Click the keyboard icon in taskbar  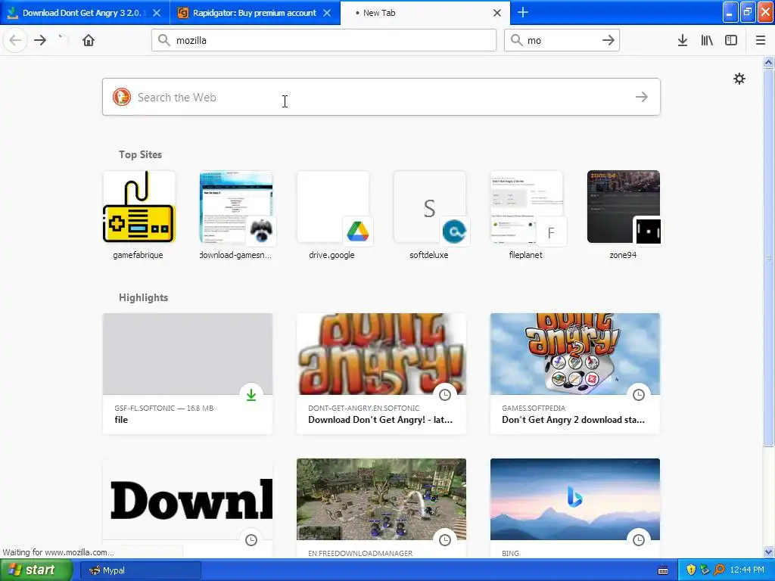pyautogui.click(x=663, y=570)
